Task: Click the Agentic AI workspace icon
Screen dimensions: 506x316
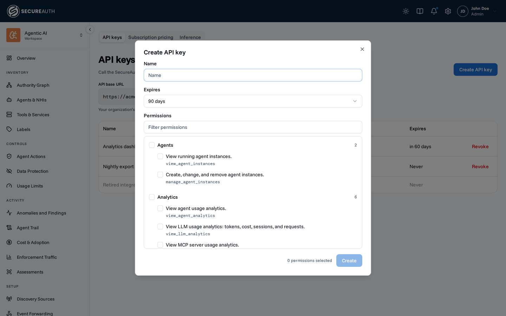Action: [x=13, y=35]
